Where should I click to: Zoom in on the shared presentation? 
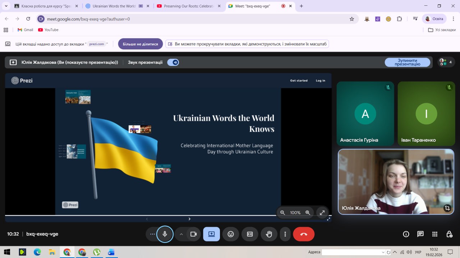point(308,212)
